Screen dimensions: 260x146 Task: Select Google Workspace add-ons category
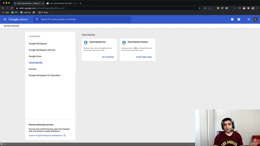pyautogui.click(x=42, y=50)
